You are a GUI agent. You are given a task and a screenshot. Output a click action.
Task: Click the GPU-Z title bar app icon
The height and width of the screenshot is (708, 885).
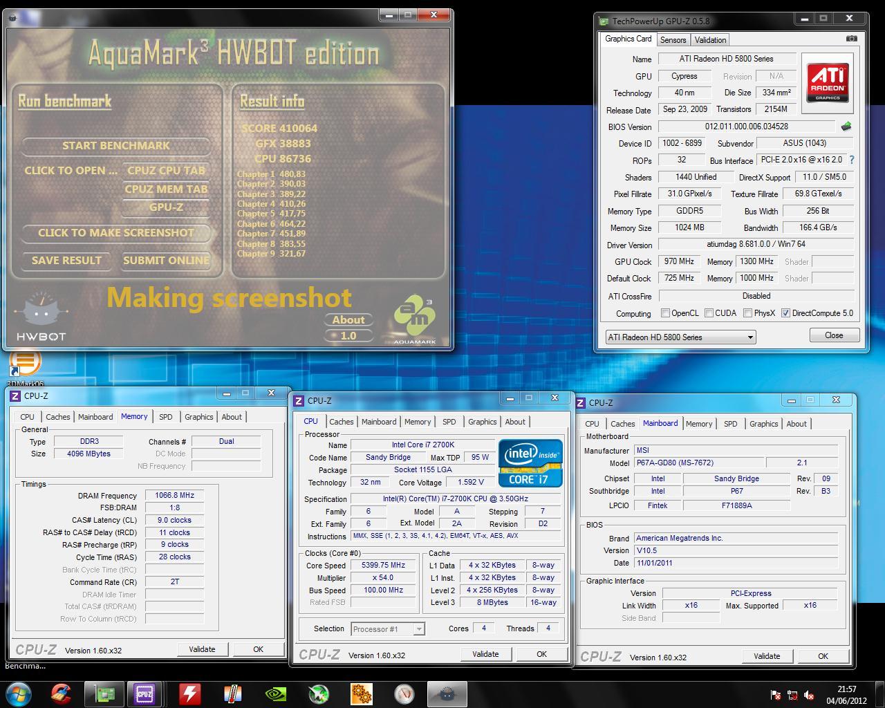604,21
